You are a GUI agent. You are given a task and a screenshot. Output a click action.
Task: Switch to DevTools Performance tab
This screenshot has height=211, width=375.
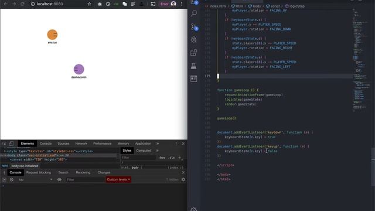pyautogui.click(x=103, y=144)
